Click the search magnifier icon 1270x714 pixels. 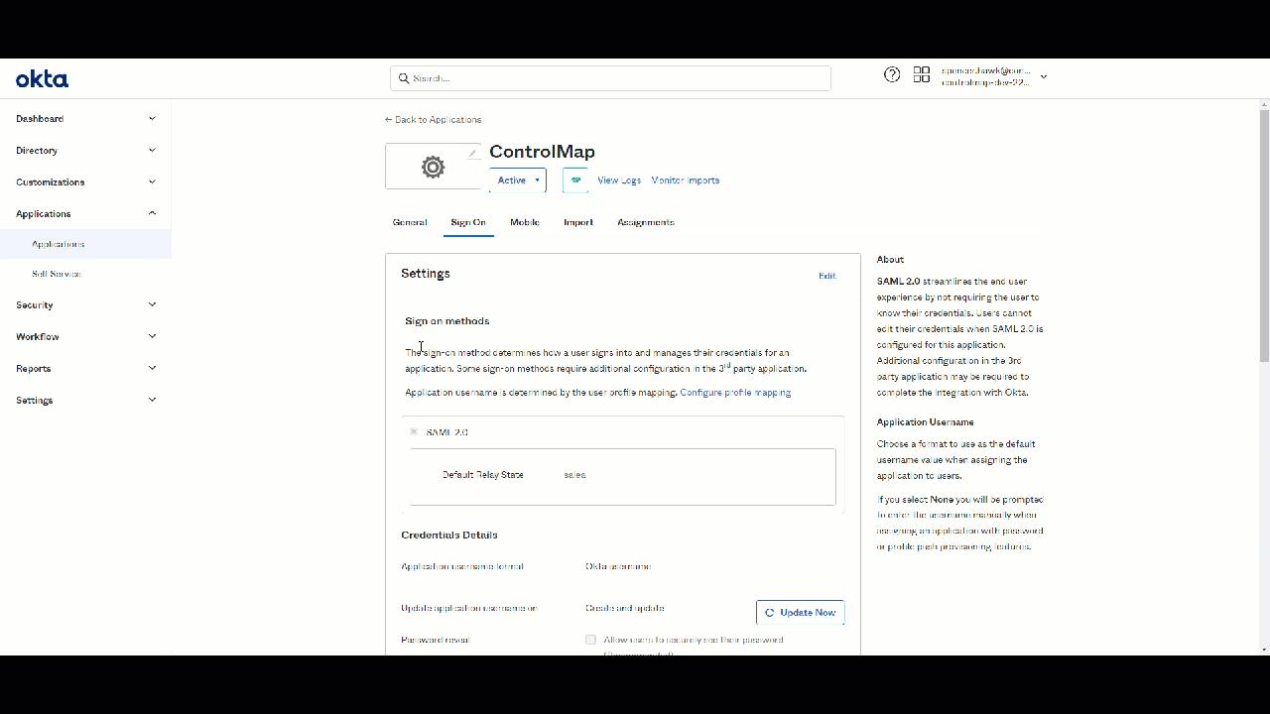[x=404, y=77]
